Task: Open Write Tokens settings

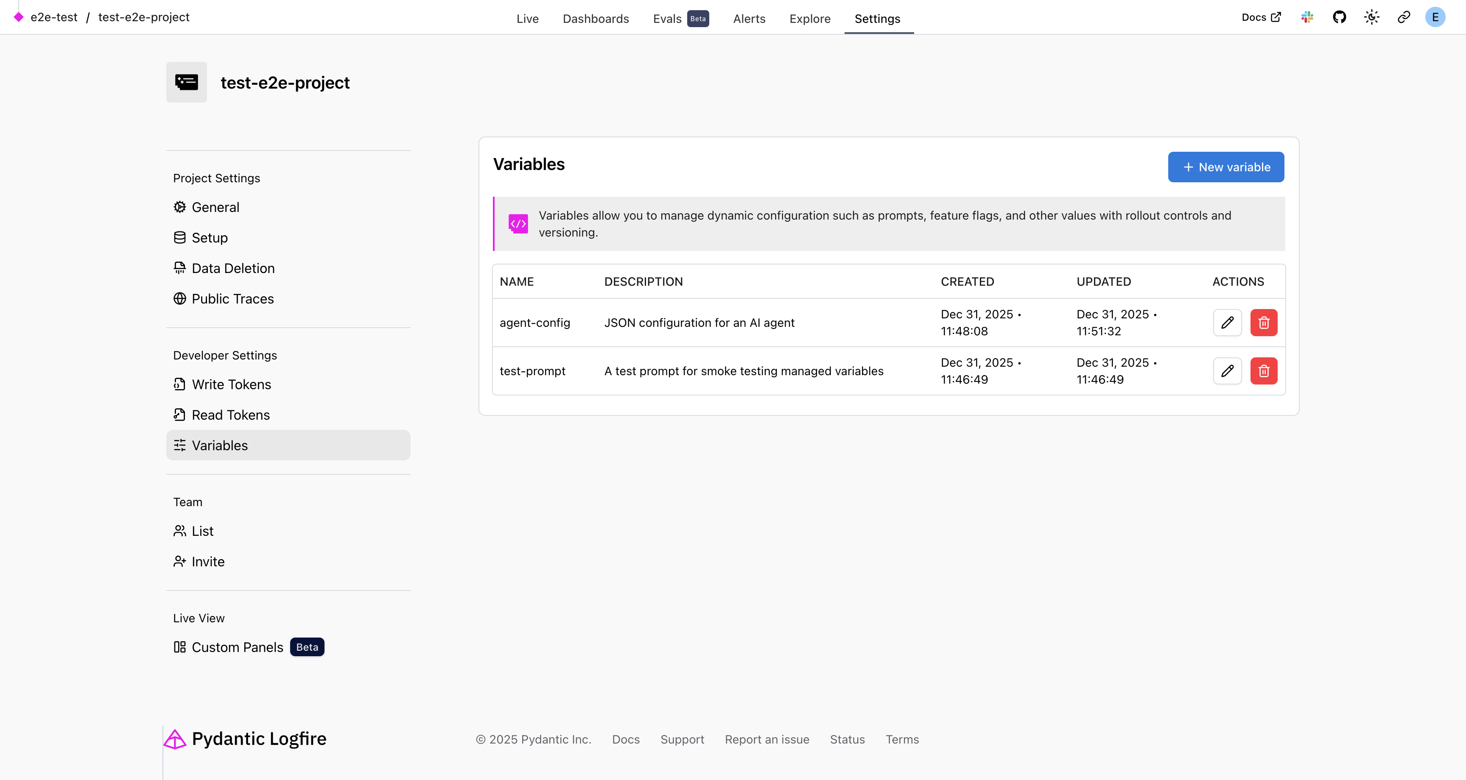Action: tap(231, 384)
